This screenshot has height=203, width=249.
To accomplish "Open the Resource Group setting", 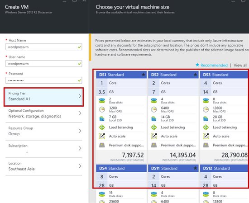I will click(x=43, y=131).
